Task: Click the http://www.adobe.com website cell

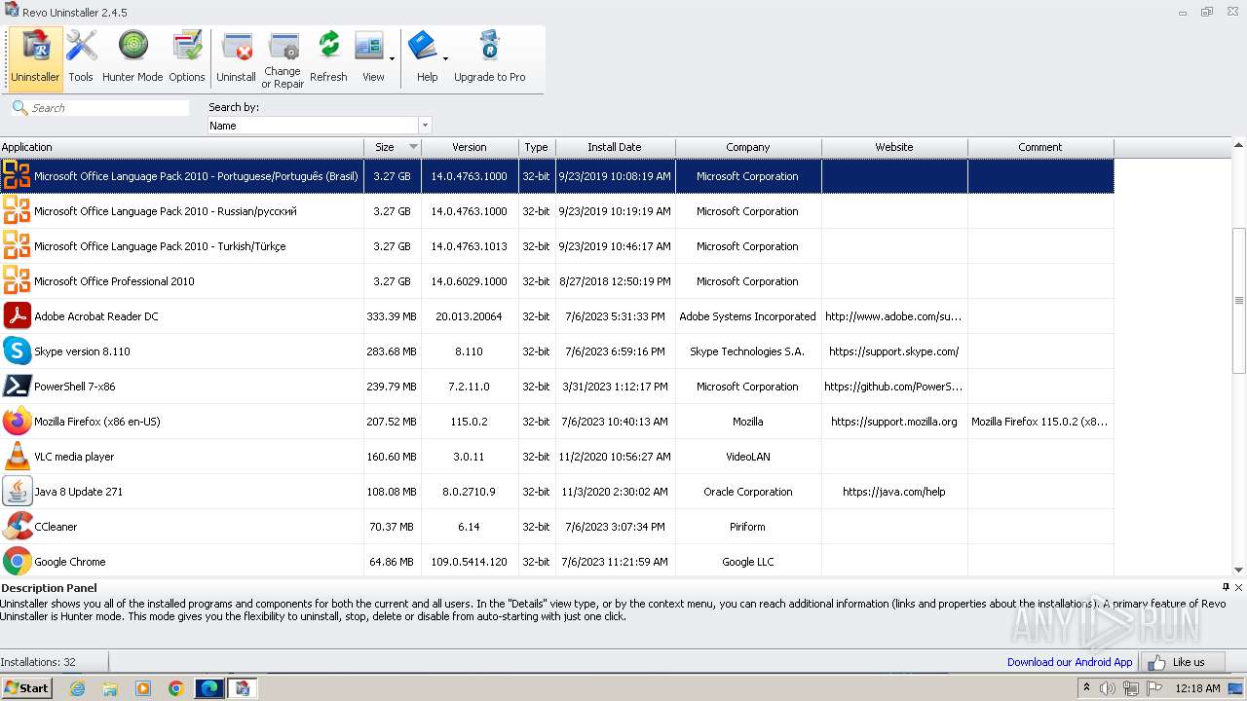Action: [894, 316]
